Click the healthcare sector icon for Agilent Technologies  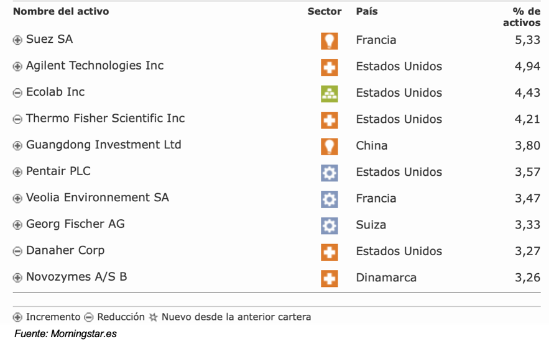tap(329, 67)
